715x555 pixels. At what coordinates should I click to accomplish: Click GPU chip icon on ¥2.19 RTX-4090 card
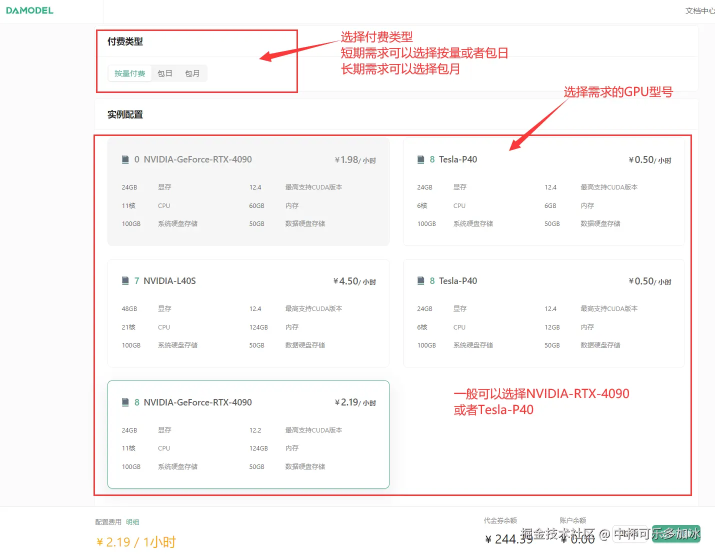click(125, 402)
